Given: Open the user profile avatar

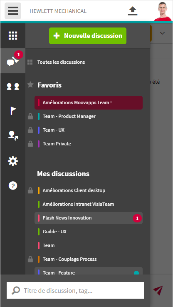Looking at the screenshot, I should (163, 11).
